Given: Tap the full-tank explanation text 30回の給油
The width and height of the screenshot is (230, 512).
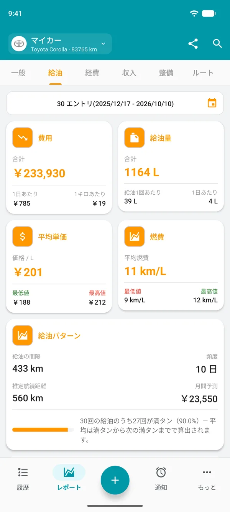Looking at the screenshot, I should pyautogui.click(x=148, y=430).
